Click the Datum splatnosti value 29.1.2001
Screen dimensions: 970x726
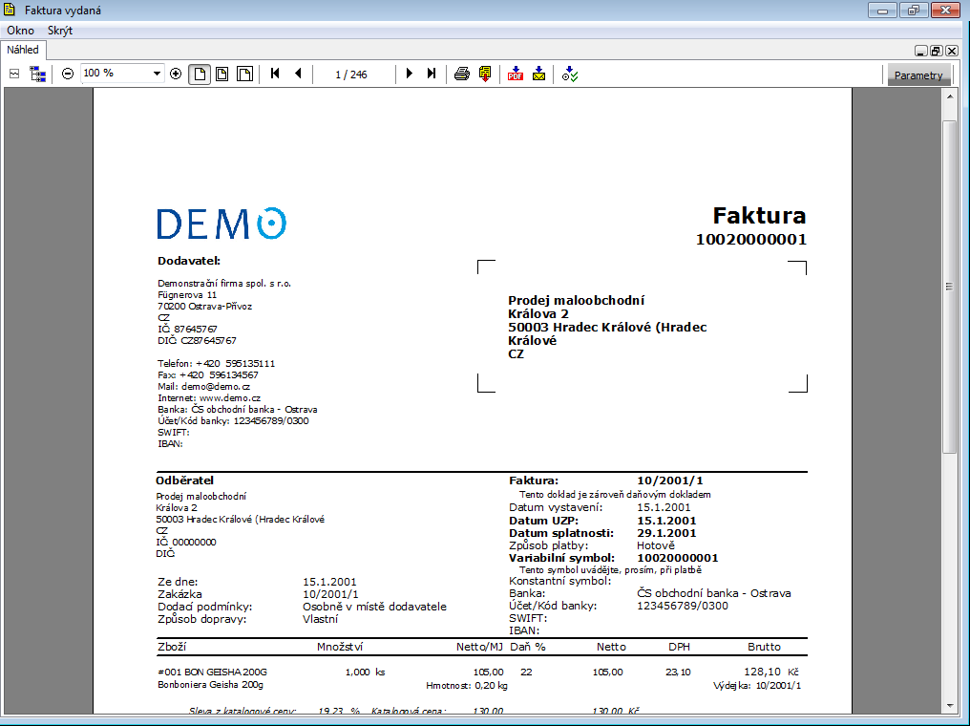[x=666, y=533]
